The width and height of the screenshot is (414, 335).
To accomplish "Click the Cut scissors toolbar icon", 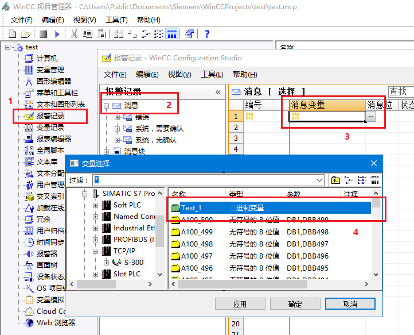I will pyautogui.click(x=74, y=34).
